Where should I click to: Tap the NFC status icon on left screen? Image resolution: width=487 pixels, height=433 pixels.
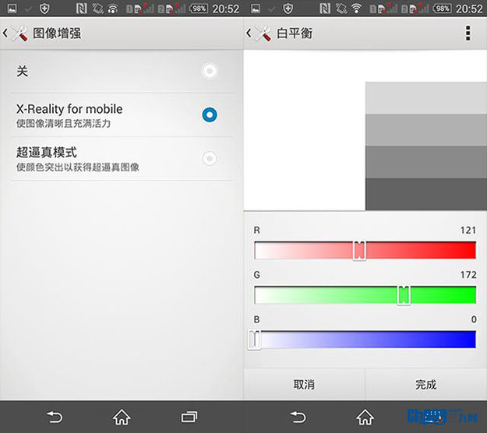(81, 9)
